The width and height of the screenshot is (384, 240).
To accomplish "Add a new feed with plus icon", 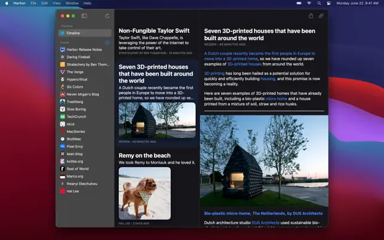I will point(107,42).
